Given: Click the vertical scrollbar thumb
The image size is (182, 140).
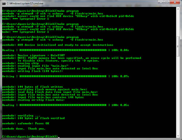Looking at the screenshot, I should (x=178, y=46).
